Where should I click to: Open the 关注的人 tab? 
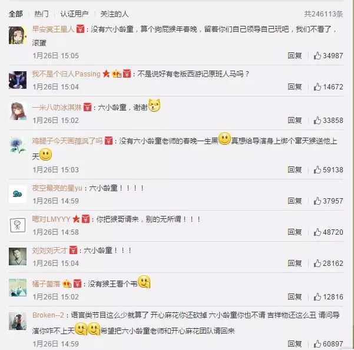point(114,14)
